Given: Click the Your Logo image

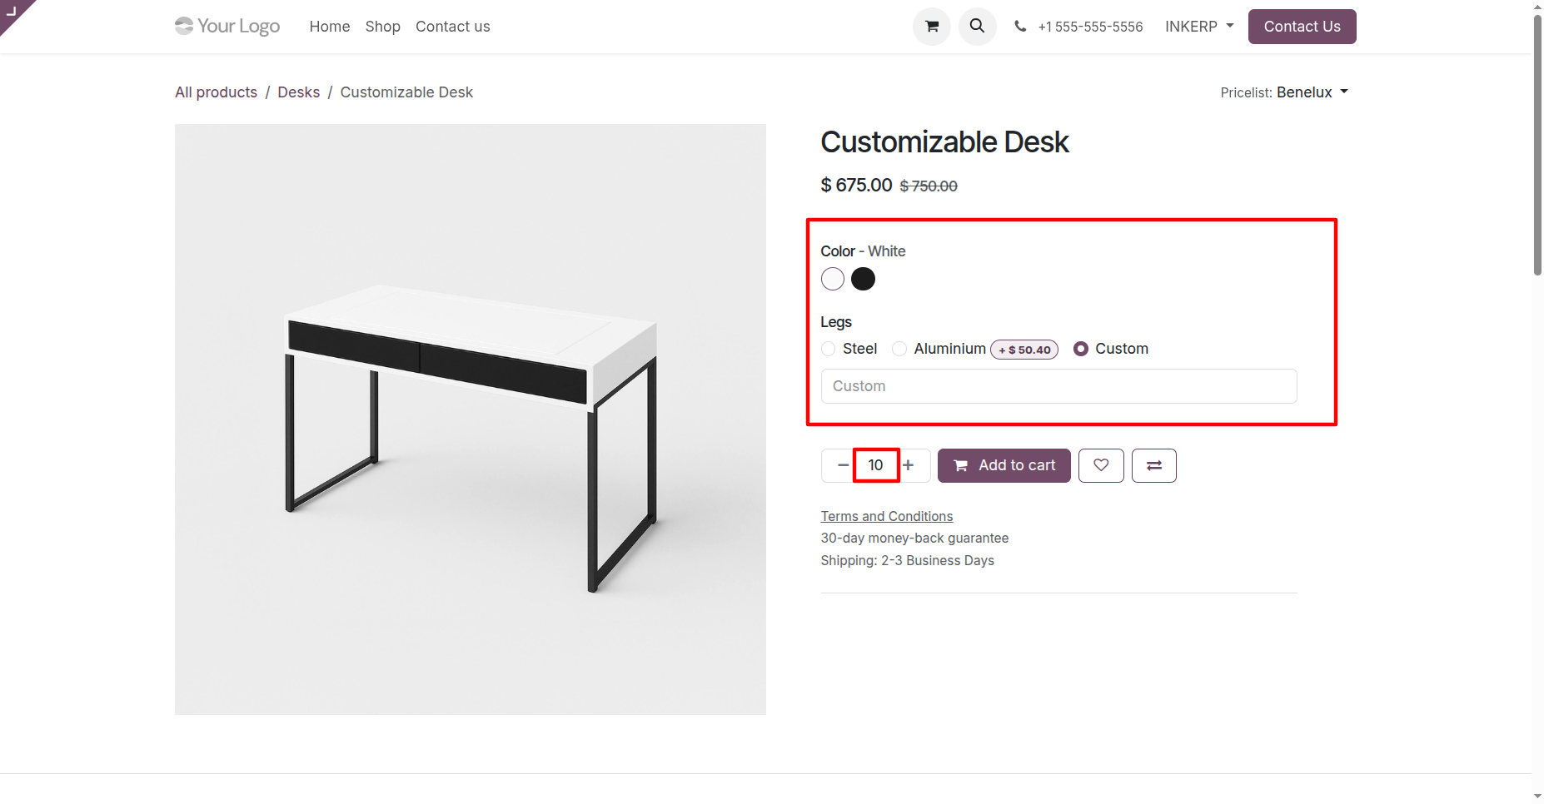Looking at the screenshot, I should (x=227, y=27).
